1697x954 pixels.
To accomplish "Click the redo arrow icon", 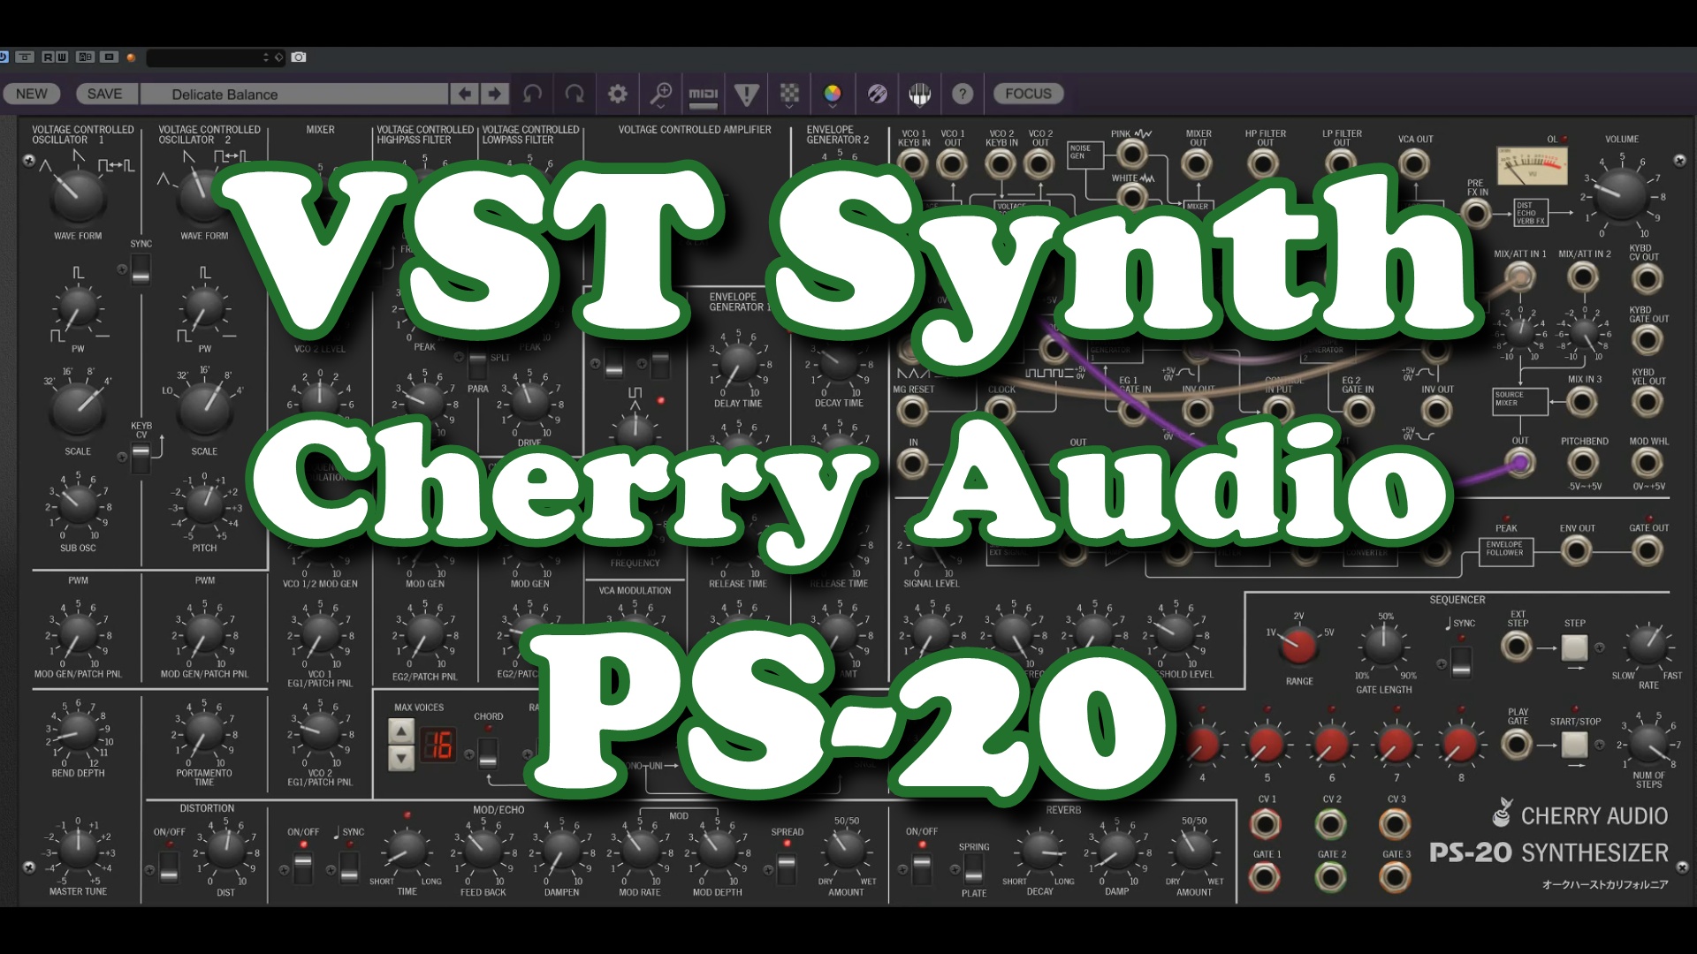I will point(575,94).
